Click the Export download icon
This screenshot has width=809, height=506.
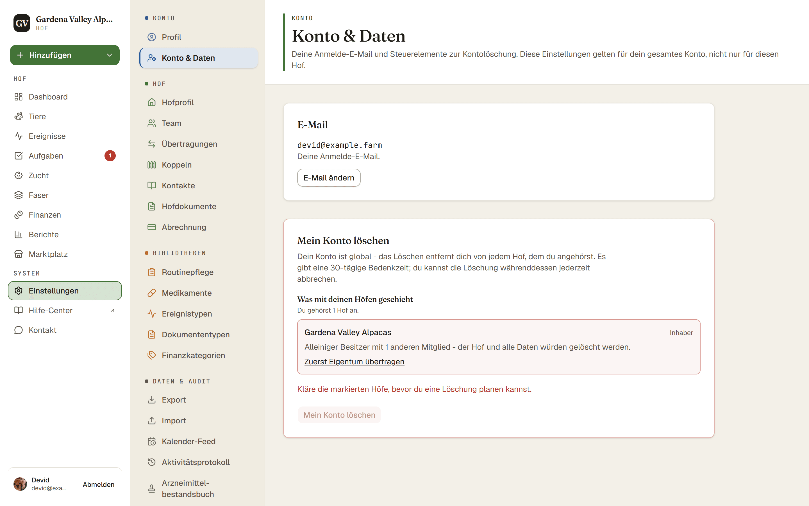coord(152,400)
